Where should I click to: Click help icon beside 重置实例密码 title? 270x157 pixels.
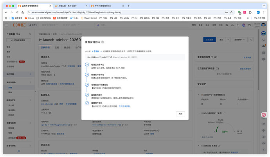[102, 42]
